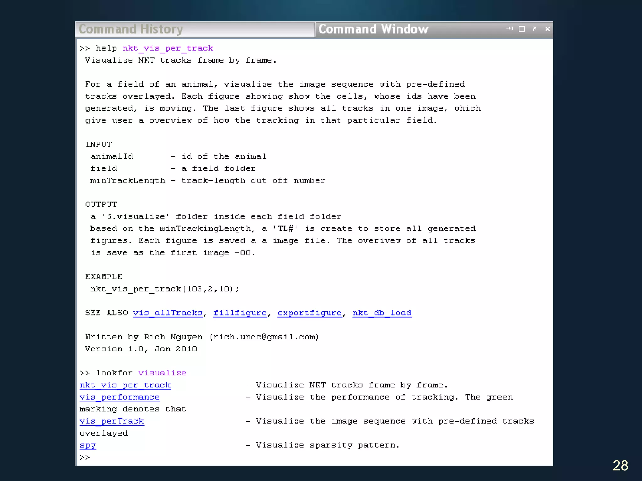Viewport: 642px width, 481px height.
Task: Click the spy function link
Action: 87,445
